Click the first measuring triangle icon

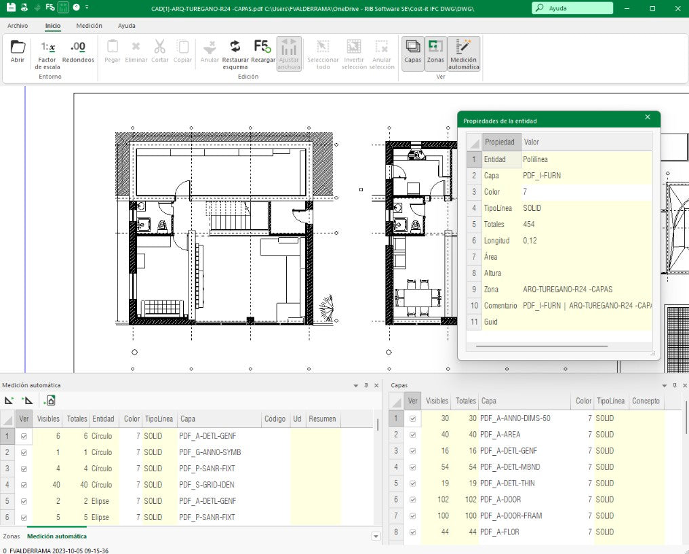(x=9, y=400)
